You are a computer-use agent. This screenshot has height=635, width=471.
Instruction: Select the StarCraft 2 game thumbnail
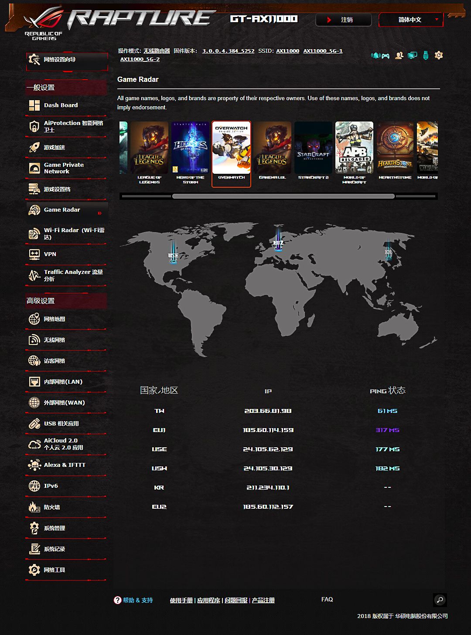click(313, 150)
